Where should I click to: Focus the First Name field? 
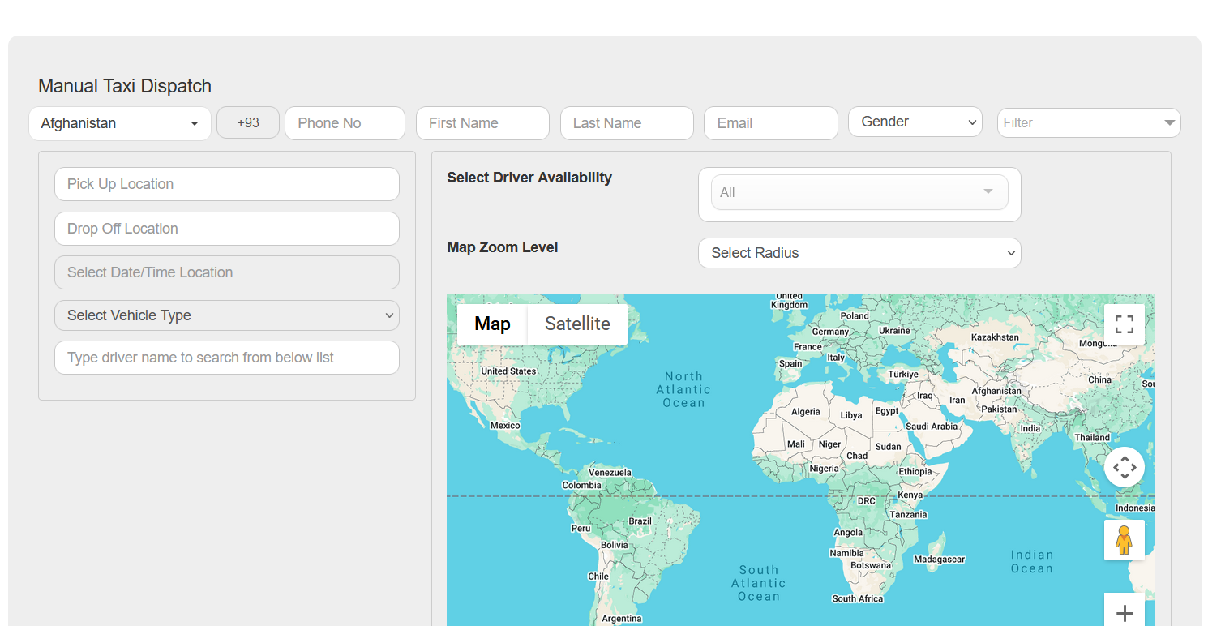[x=482, y=123]
